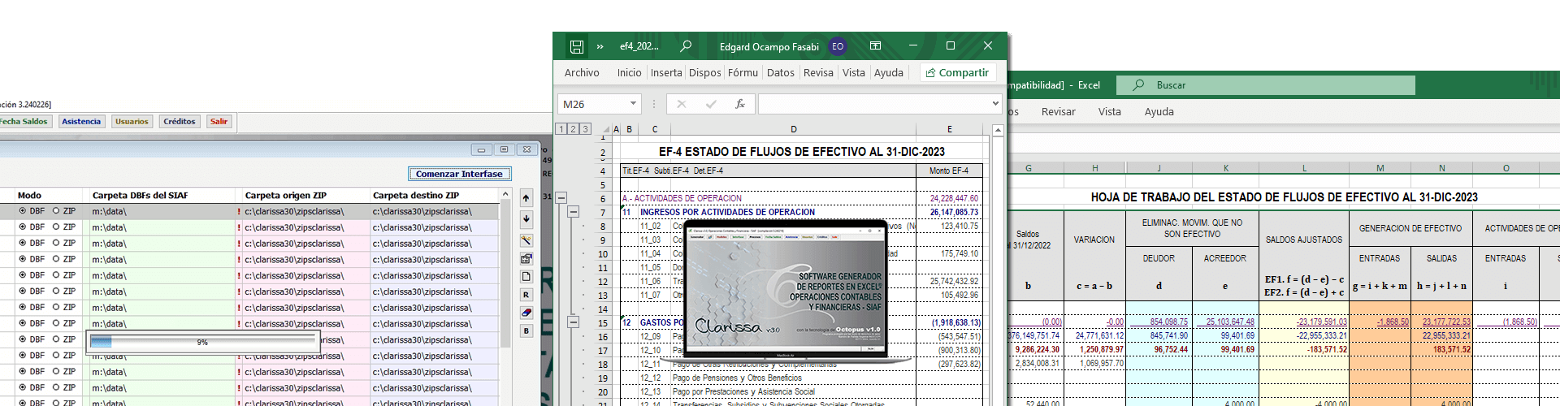Click the move up arrow icon

tap(526, 198)
